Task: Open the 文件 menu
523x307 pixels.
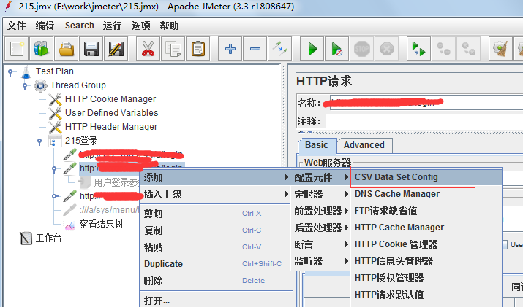Action: pos(16,26)
